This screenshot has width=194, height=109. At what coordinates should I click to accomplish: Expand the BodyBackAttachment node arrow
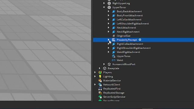coord(109,12)
